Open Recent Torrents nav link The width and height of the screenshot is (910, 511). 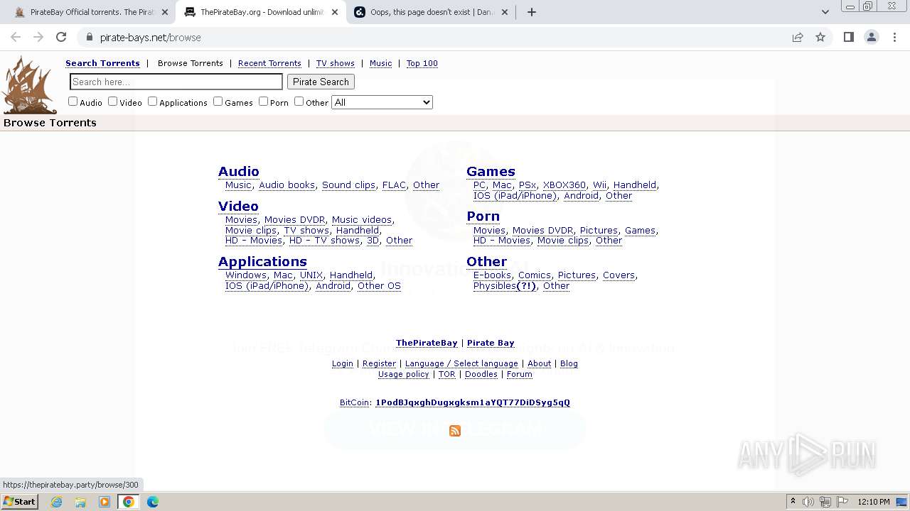[269, 63]
